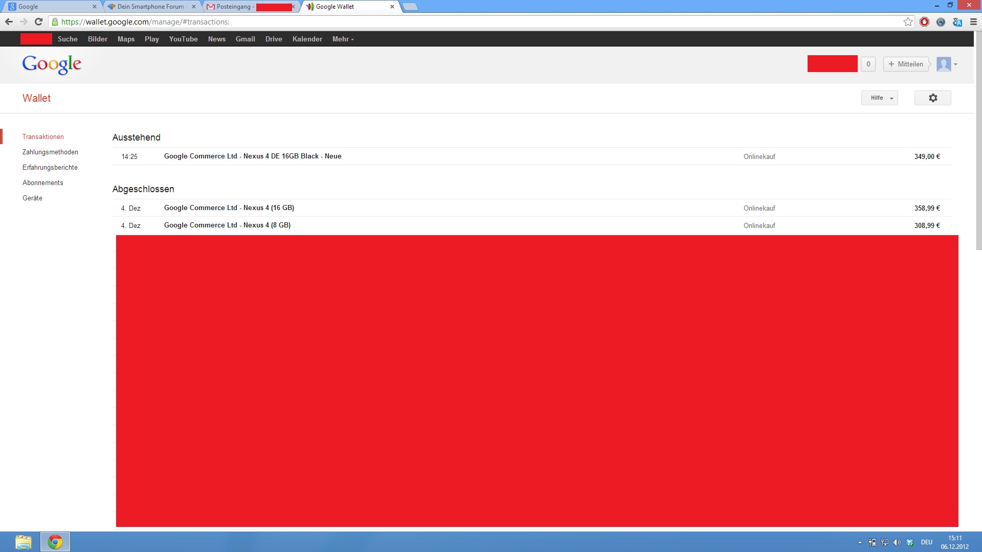The height and width of the screenshot is (552, 982).
Task: Open the Nexus 4 (16 GB) transaction
Action: pos(532,208)
